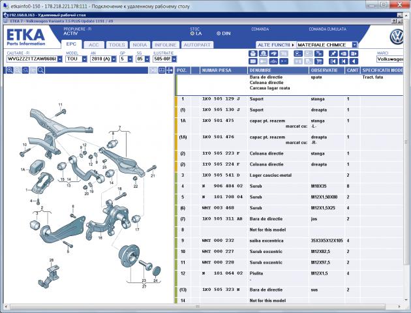The height and width of the screenshot is (313, 411).
Task: Click the NUMAR PIESA column header
Action: pos(224,70)
